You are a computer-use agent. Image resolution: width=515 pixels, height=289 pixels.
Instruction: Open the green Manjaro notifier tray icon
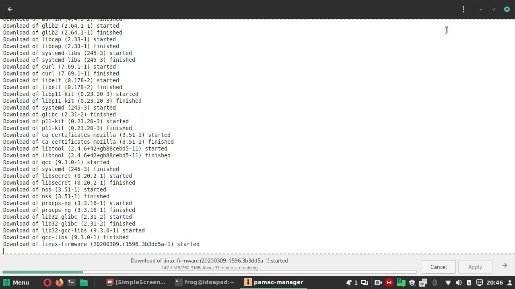(x=401, y=283)
